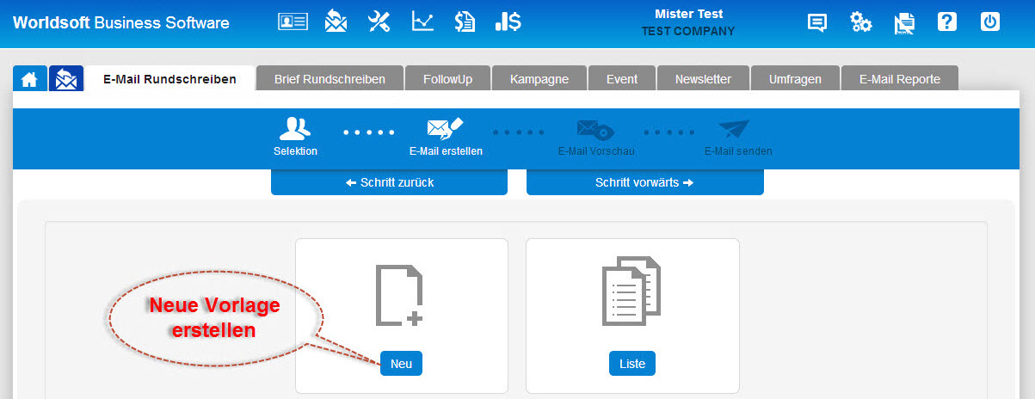The image size is (1035, 399).
Task: Click the Neu button
Action: point(401,364)
